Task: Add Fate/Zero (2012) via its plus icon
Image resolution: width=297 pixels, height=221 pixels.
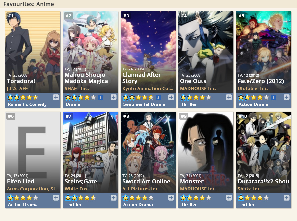Action: coord(286,97)
